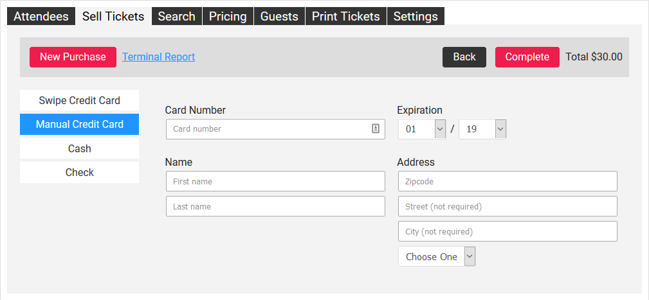Focus the First name field
The height and width of the screenshot is (300, 649).
click(275, 182)
